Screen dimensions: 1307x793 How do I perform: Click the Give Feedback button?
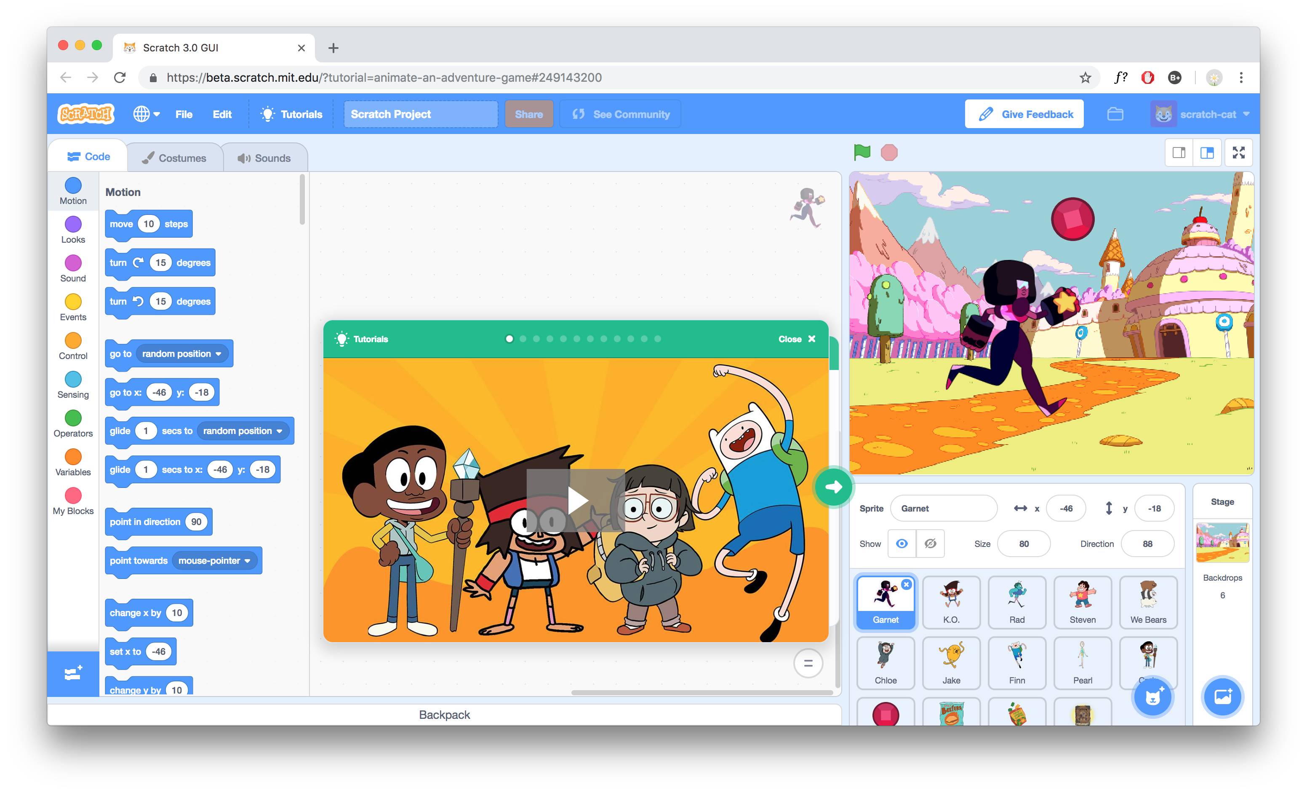1024,114
